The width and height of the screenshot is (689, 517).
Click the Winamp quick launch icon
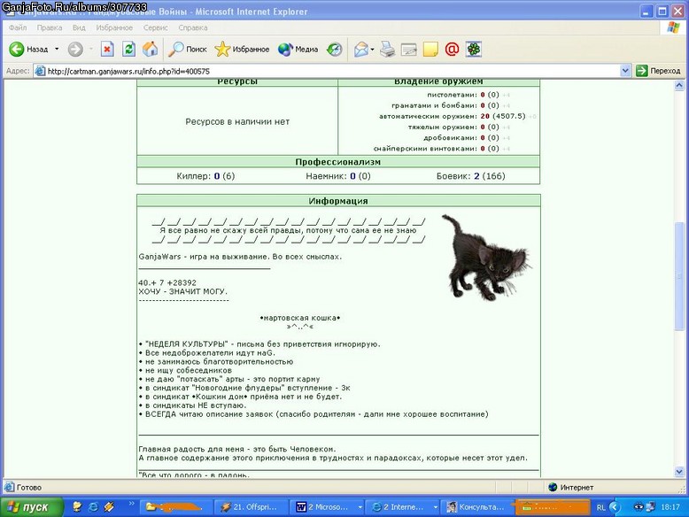pos(109,507)
